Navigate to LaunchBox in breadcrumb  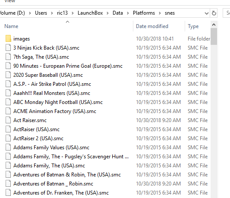click(90, 13)
